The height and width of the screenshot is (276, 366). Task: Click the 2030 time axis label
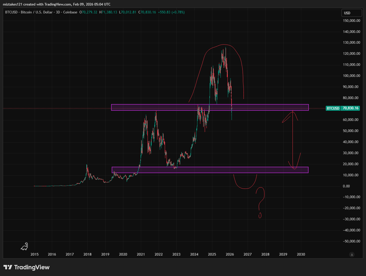pos(301,254)
